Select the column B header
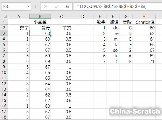The image size is (162, 120). click(40, 16)
